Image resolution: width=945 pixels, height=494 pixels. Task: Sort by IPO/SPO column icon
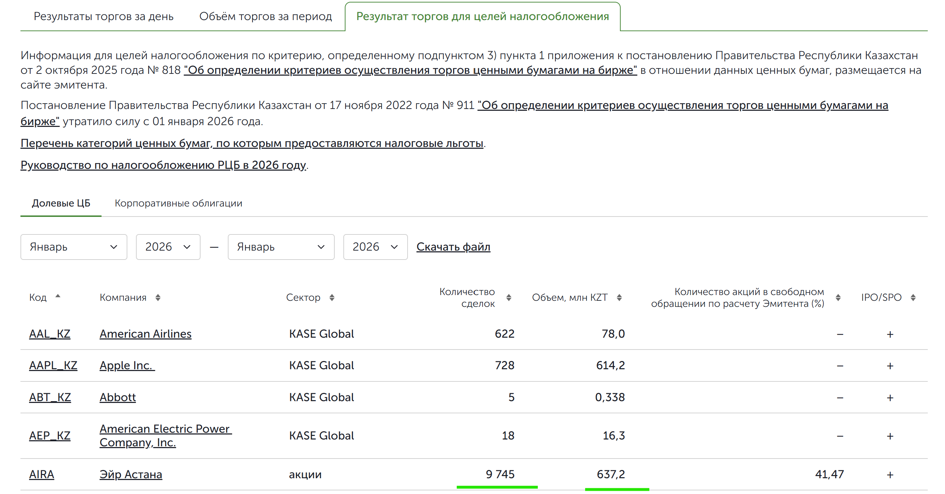[913, 298]
